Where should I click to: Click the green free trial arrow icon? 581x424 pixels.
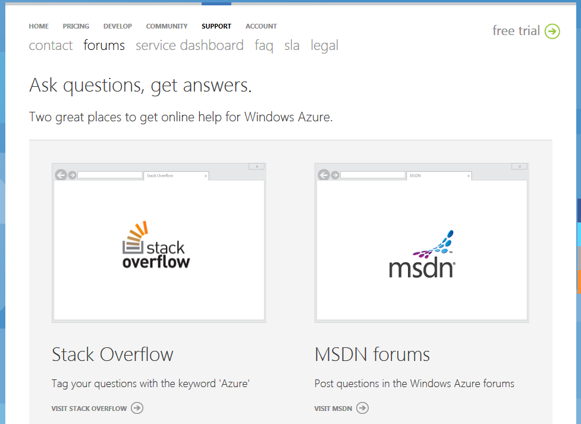click(552, 31)
